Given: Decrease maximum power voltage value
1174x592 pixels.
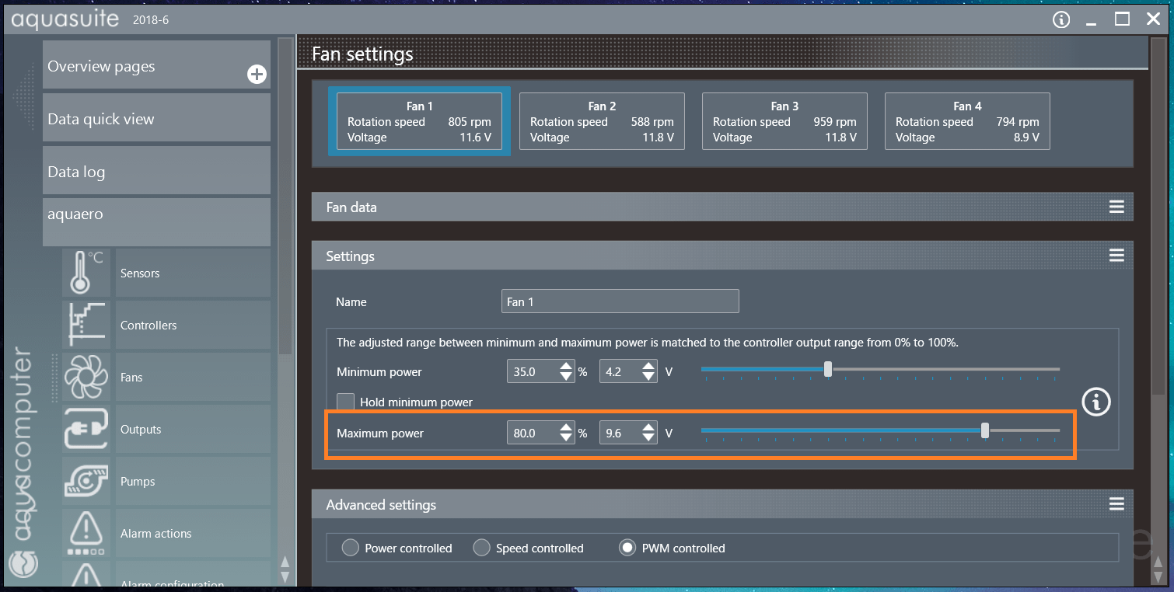Looking at the screenshot, I should tap(648, 438).
